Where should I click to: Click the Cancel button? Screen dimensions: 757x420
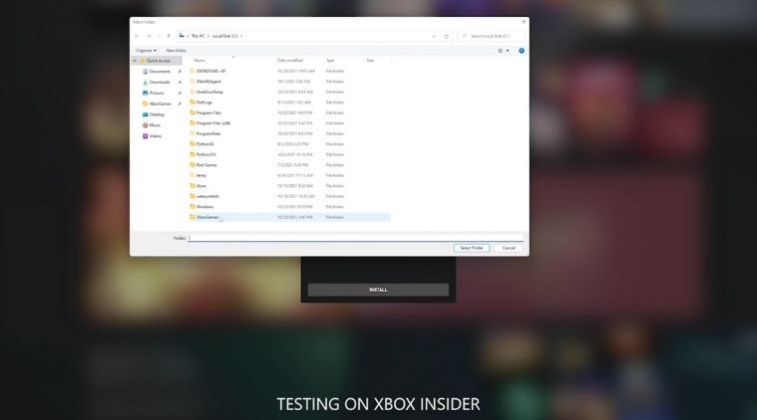click(x=509, y=248)
